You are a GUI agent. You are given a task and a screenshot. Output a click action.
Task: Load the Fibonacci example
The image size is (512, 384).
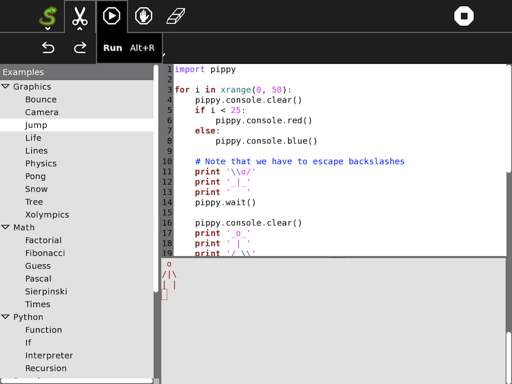45,253
